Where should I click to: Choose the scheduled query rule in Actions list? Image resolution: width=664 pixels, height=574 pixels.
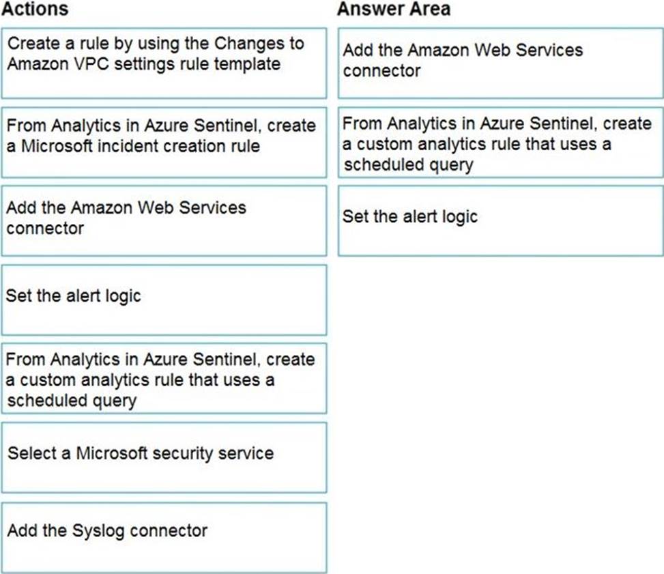tap(164, 379)
